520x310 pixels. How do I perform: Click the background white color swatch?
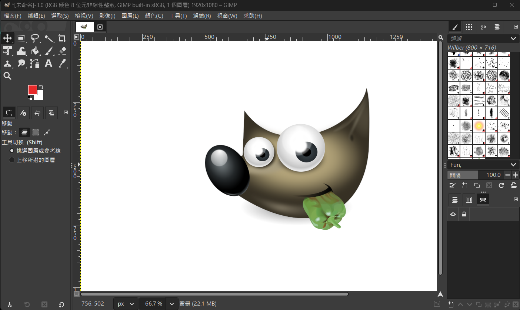tap(40, 97)
